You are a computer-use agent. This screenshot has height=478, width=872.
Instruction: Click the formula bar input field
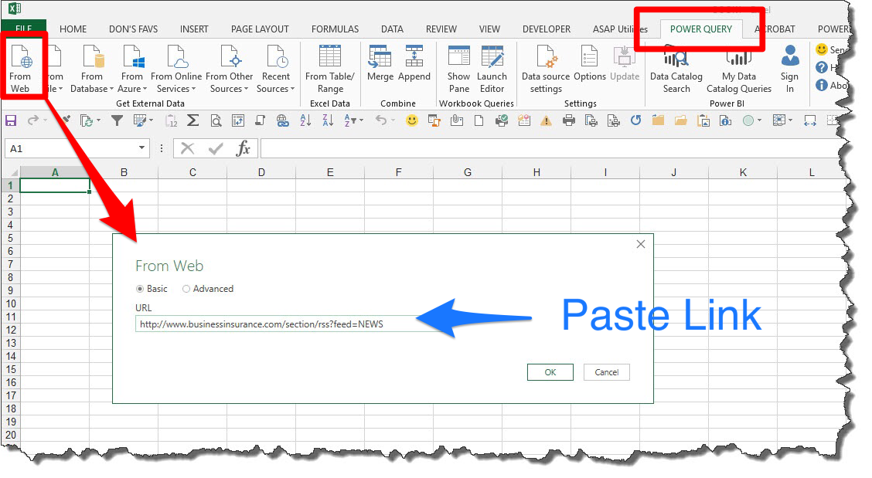[550, 148]
